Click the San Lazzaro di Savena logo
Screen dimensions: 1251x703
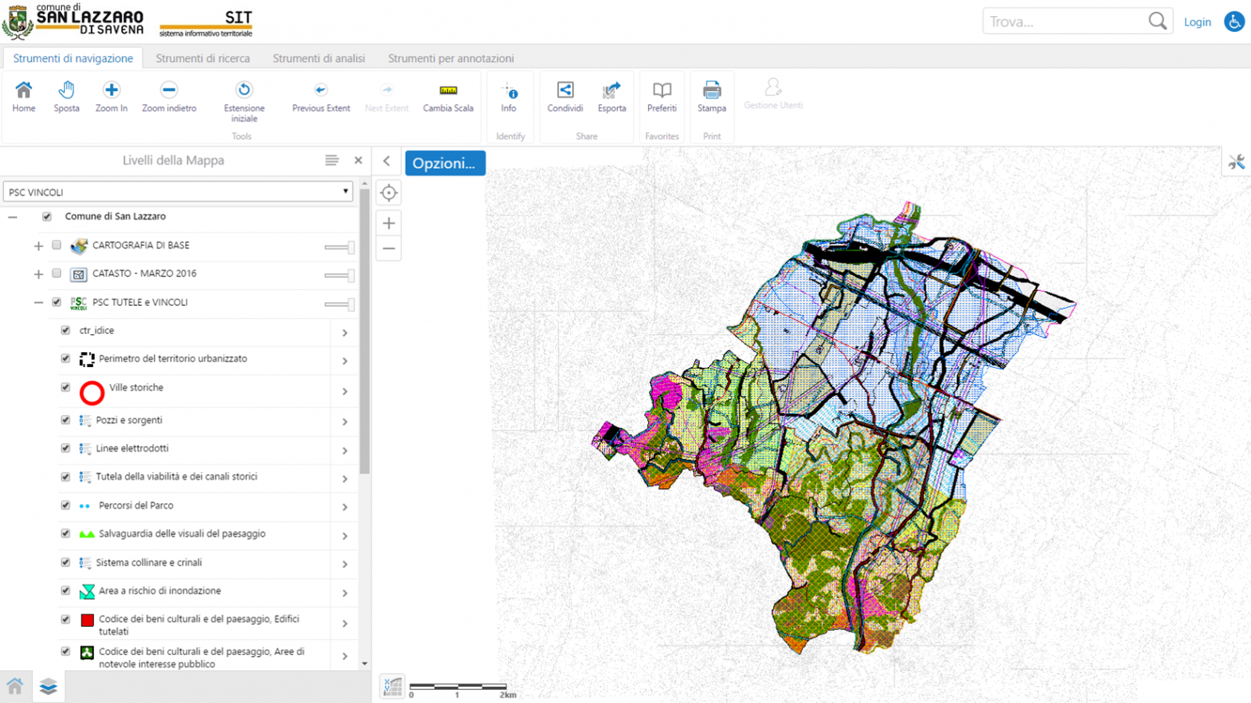(73, 21)
